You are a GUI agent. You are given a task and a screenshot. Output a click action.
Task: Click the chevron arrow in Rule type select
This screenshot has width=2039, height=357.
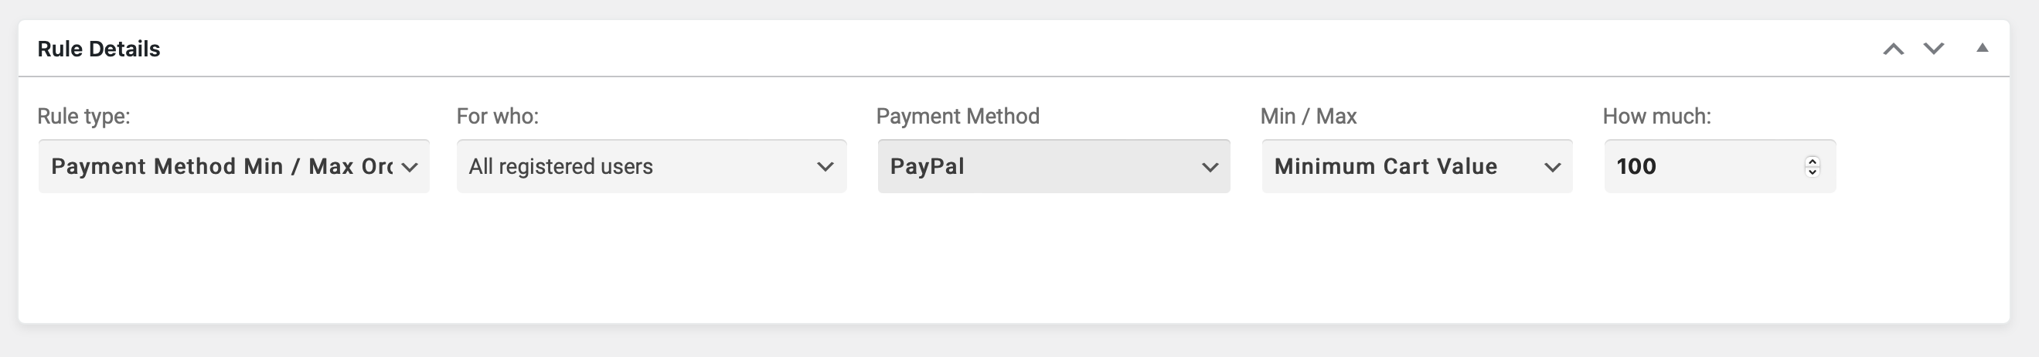coord(409,167)
